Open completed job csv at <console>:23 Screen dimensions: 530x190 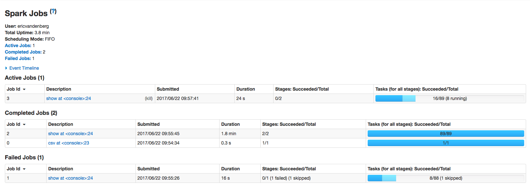(69, 143)
